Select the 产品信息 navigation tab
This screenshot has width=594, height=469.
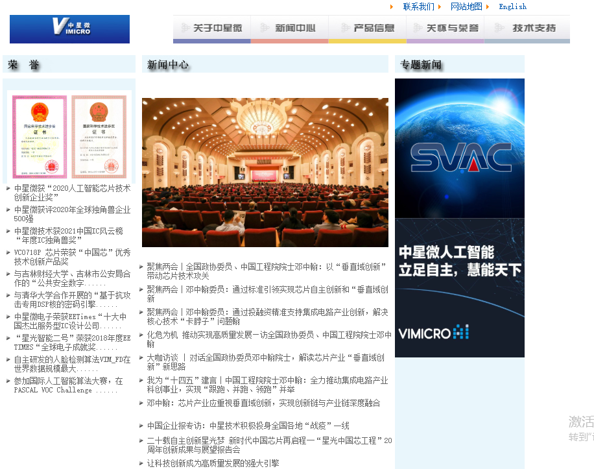point(368,29)
